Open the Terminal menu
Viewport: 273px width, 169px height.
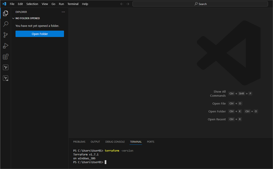click(73, 4)
